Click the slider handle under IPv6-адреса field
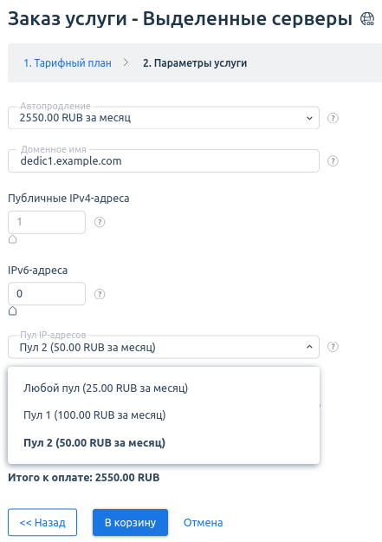This screenshot has height=542, width=382. point(12,310)
